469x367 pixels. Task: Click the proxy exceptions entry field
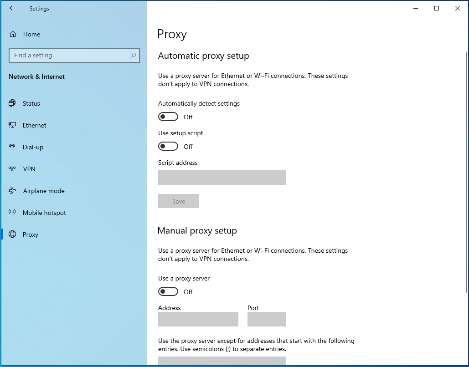(x=222, y=361)
